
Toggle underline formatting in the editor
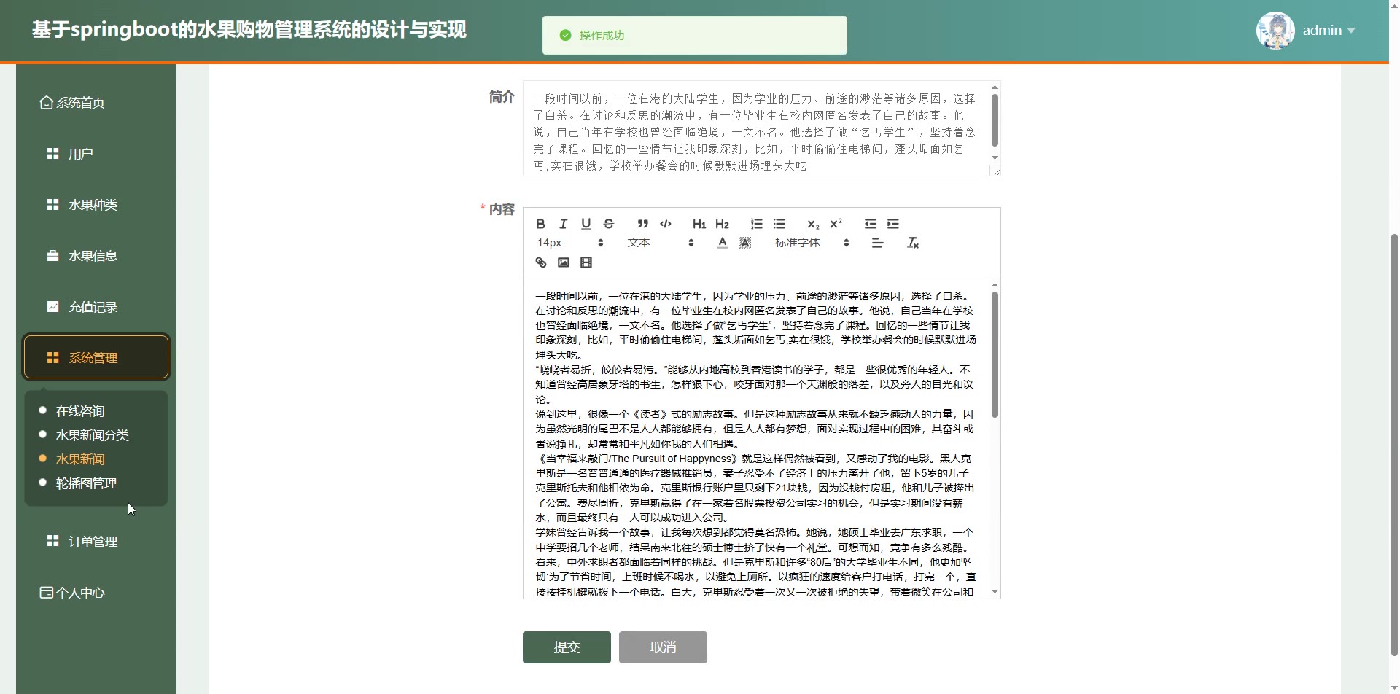(x=586, y=224)
